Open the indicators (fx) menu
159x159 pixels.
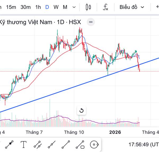click(105, 7)
